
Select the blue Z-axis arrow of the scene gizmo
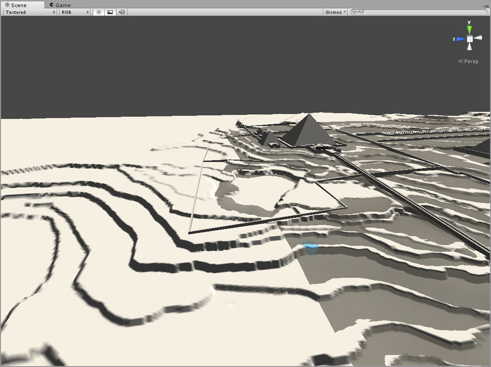460,38
